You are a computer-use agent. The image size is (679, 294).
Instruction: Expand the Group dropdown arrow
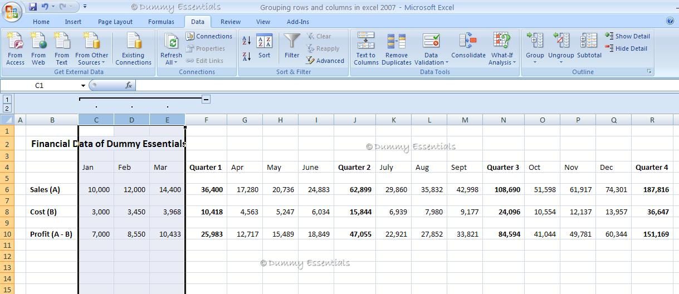(x=535, y=62)
